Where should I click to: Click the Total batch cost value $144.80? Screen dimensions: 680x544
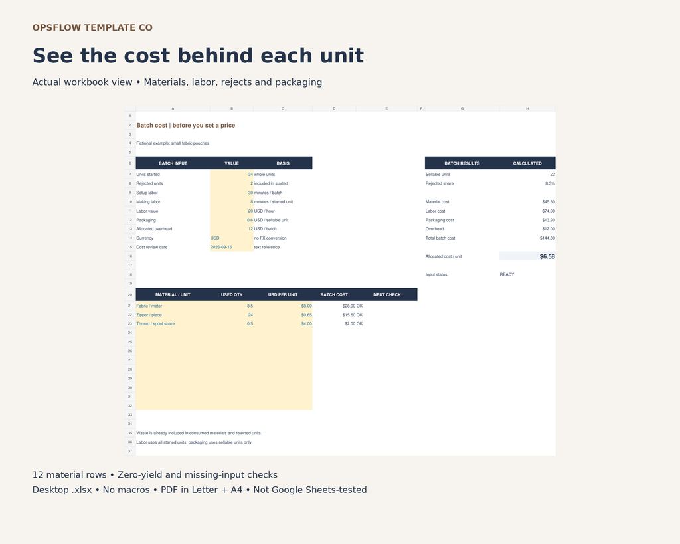[x=527, y=238]
